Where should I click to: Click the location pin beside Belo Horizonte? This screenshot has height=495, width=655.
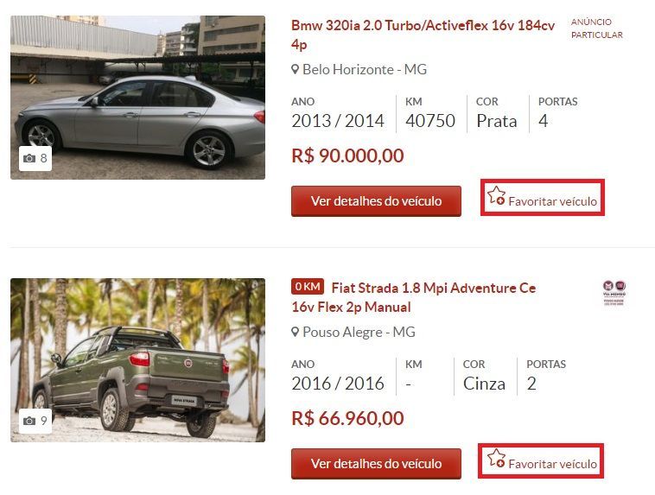(295, 69)
